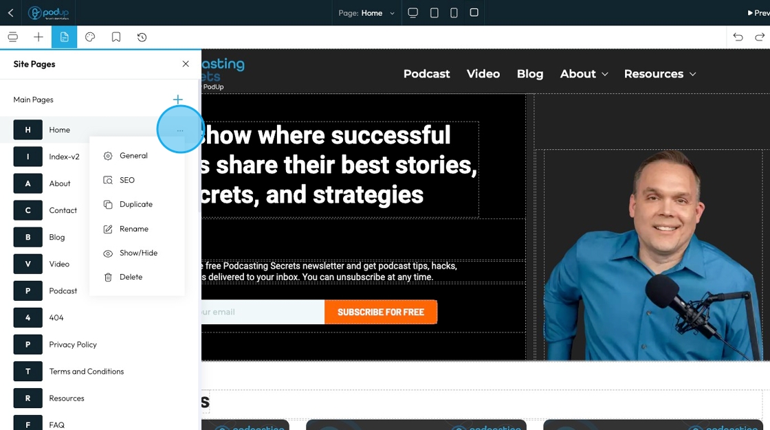Click the email input field
Viewport: 770px width, 430px height.
pyautogui.click(x=263, y=312)
